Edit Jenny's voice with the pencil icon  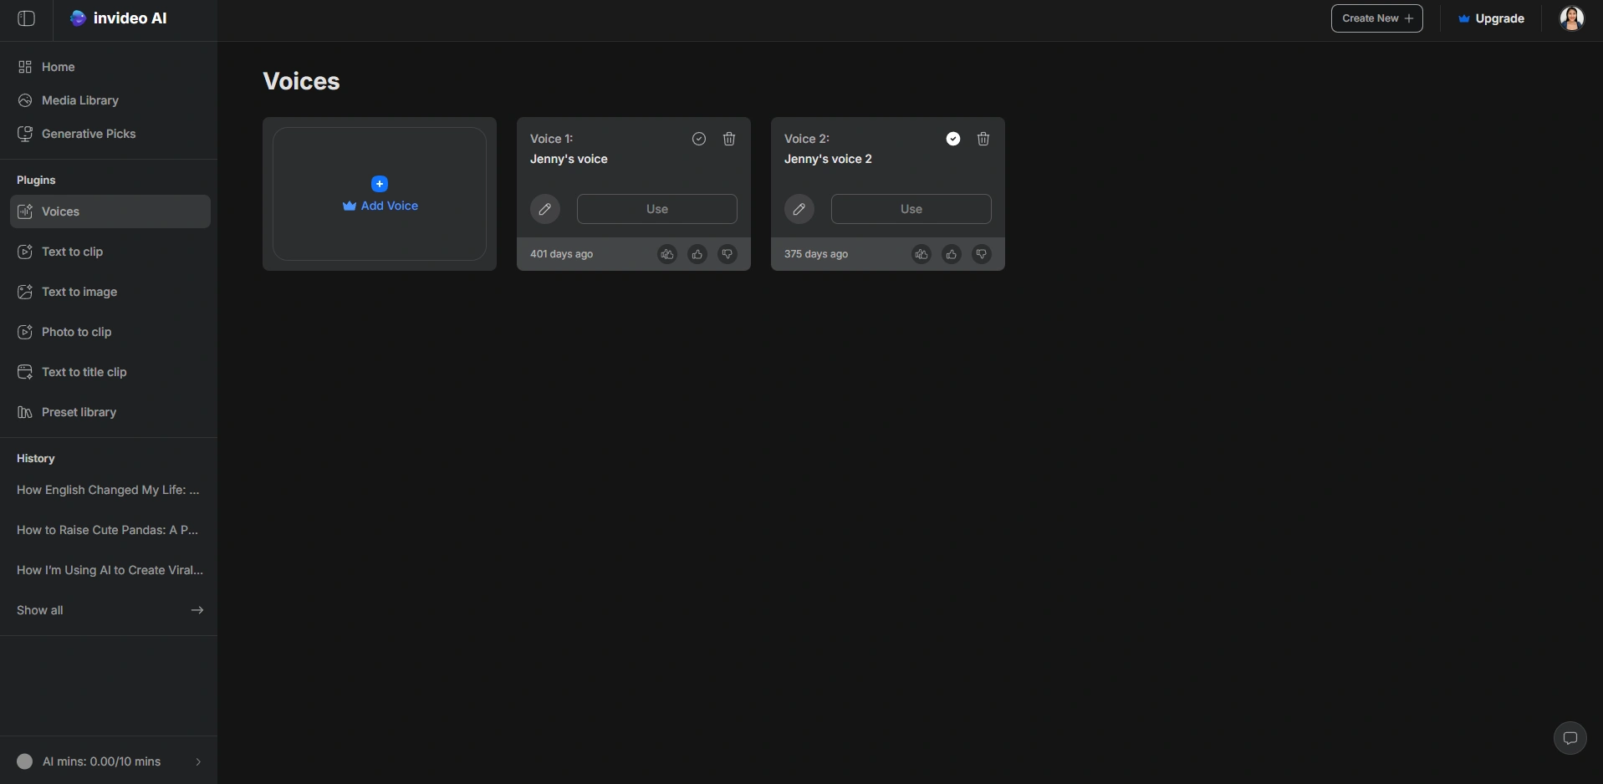[x=545, y=209]
